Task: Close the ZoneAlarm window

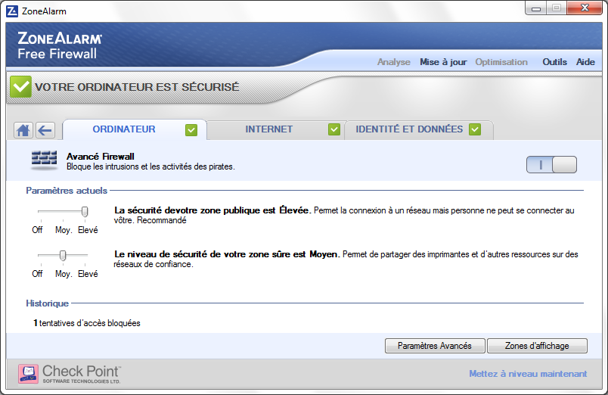Action: click(585, 8)
